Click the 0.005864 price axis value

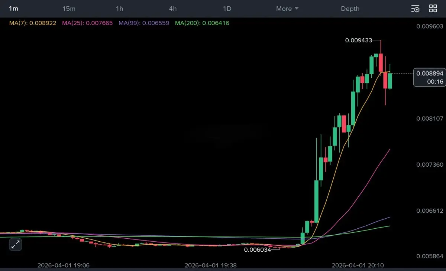coord(430,257)
